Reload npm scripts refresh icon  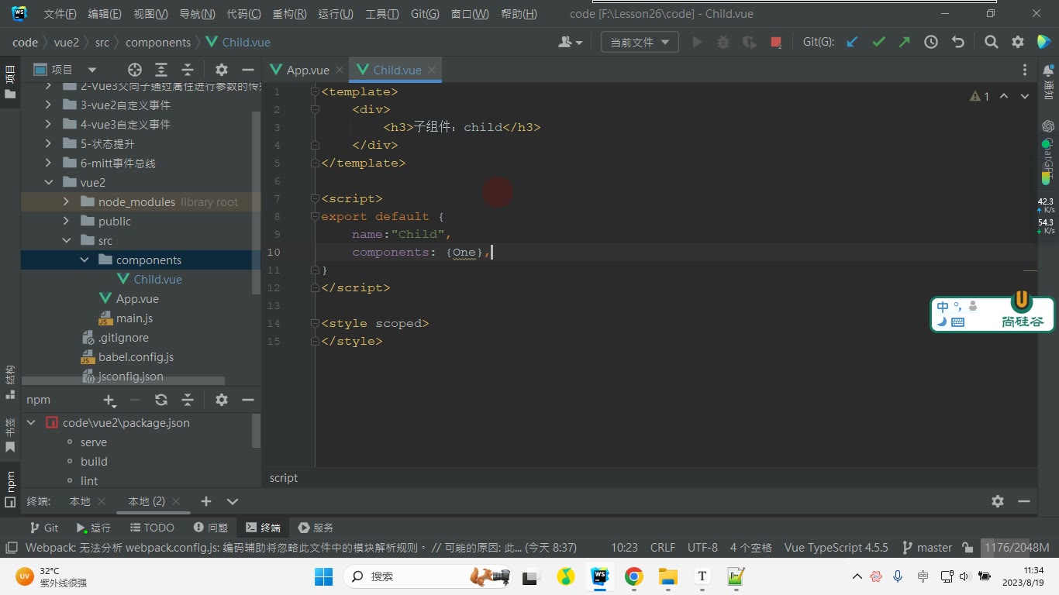pos(161,400)
